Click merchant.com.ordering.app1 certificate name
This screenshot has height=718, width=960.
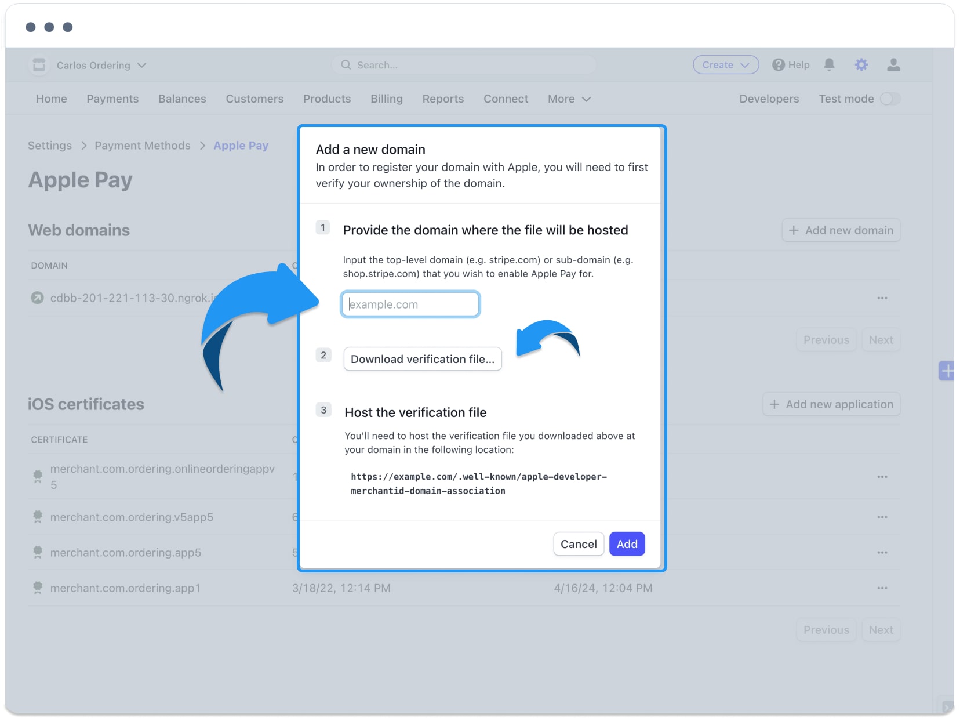tap(125, 588)
